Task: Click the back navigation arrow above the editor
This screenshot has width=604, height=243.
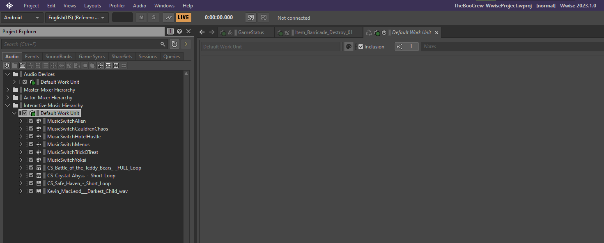Action: tap(202, 32)
